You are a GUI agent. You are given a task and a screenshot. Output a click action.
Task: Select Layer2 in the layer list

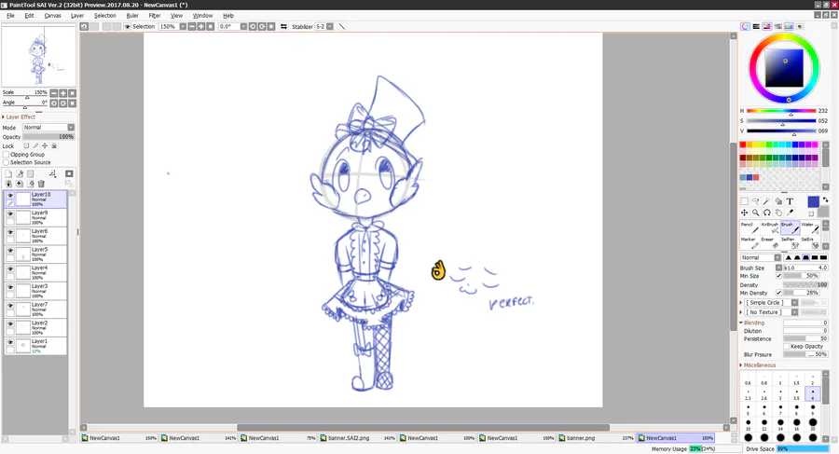coord(35,327)
